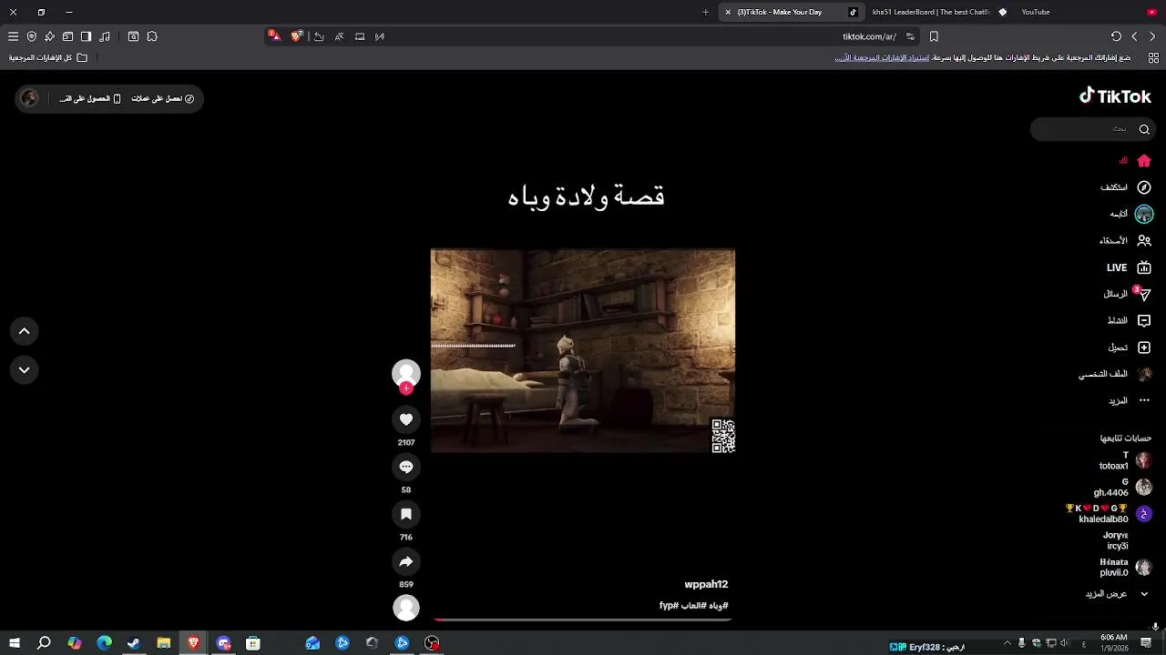Open the #fyp hashtag
Screen dimensions: 1166x655
669,606
